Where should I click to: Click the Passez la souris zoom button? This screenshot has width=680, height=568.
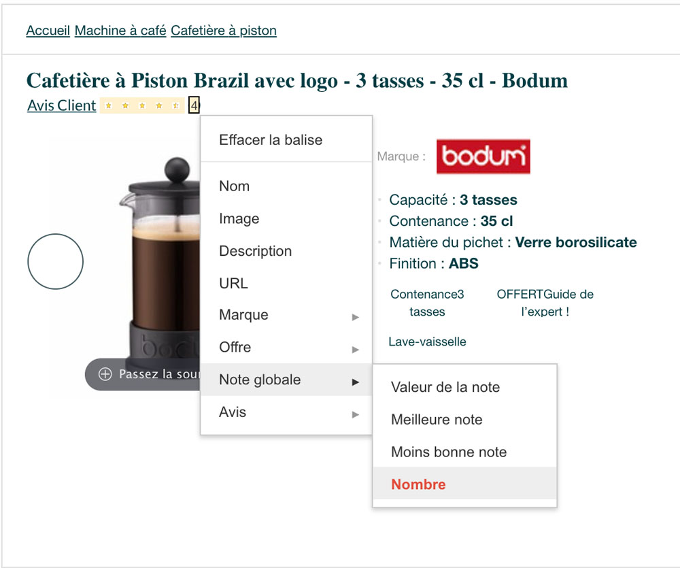[143, 374]
